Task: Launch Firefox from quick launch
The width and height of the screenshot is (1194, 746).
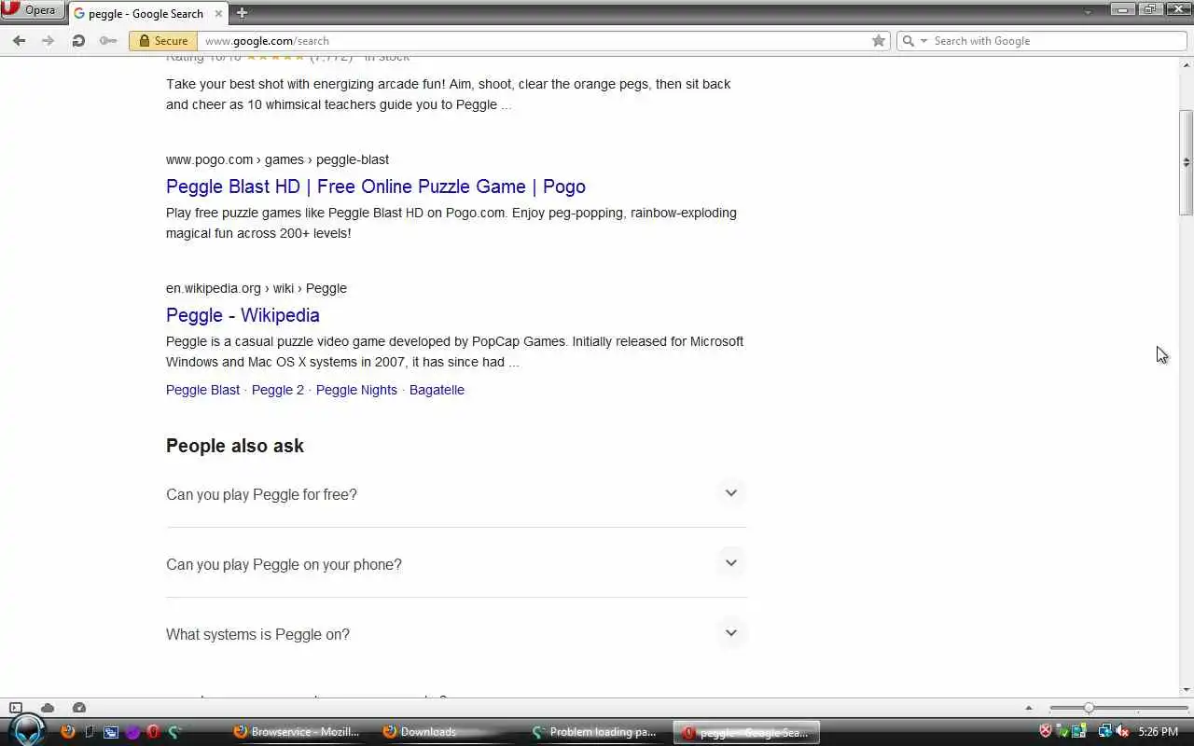Action: click(68, 732)
